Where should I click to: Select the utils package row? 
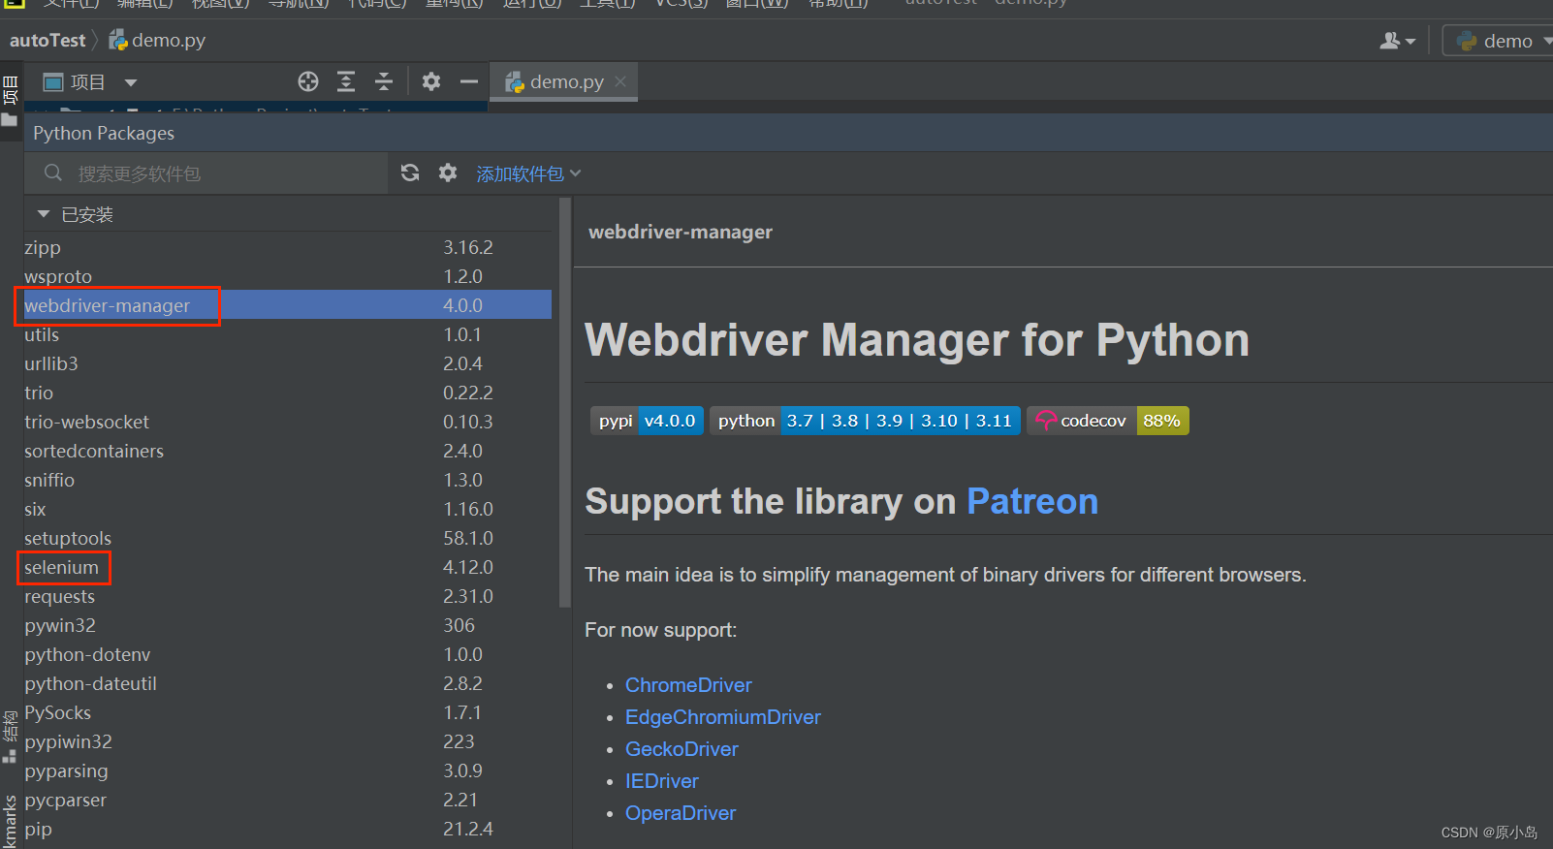point(288,334)
